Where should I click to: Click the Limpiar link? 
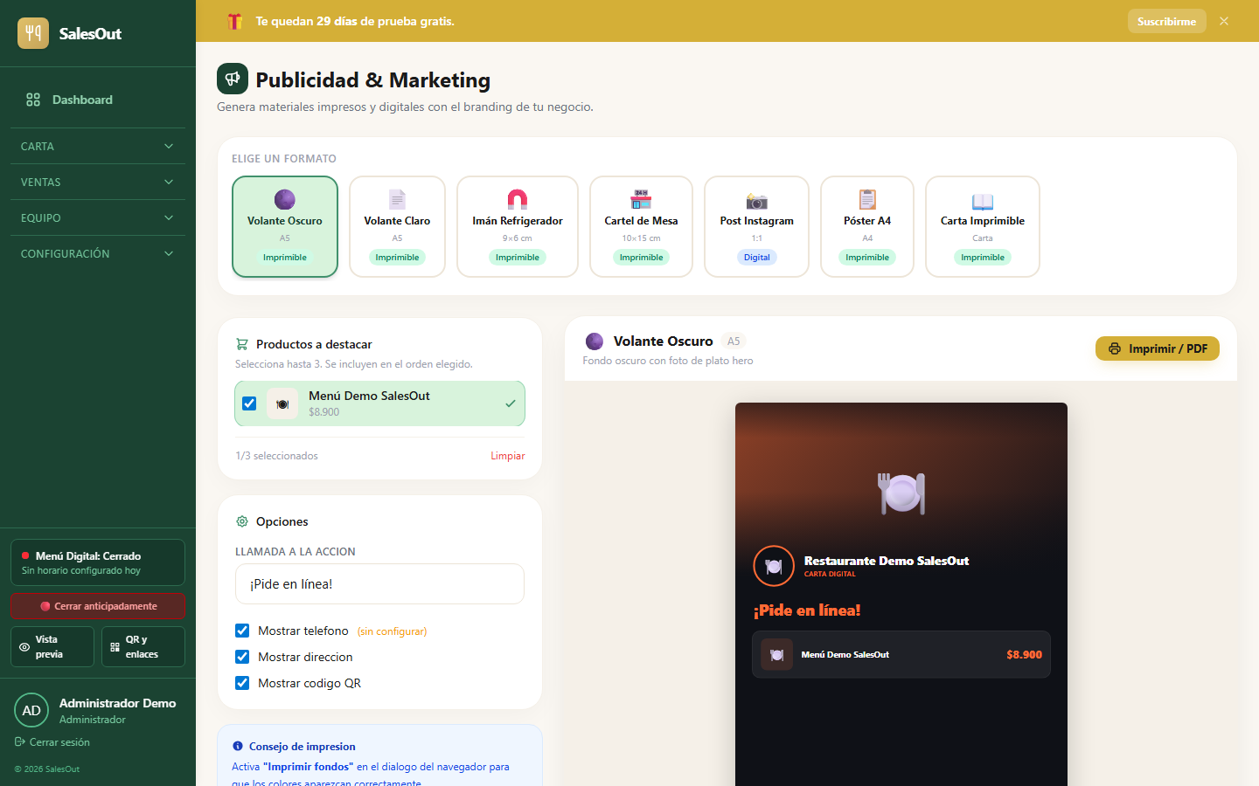click(507, 456)
